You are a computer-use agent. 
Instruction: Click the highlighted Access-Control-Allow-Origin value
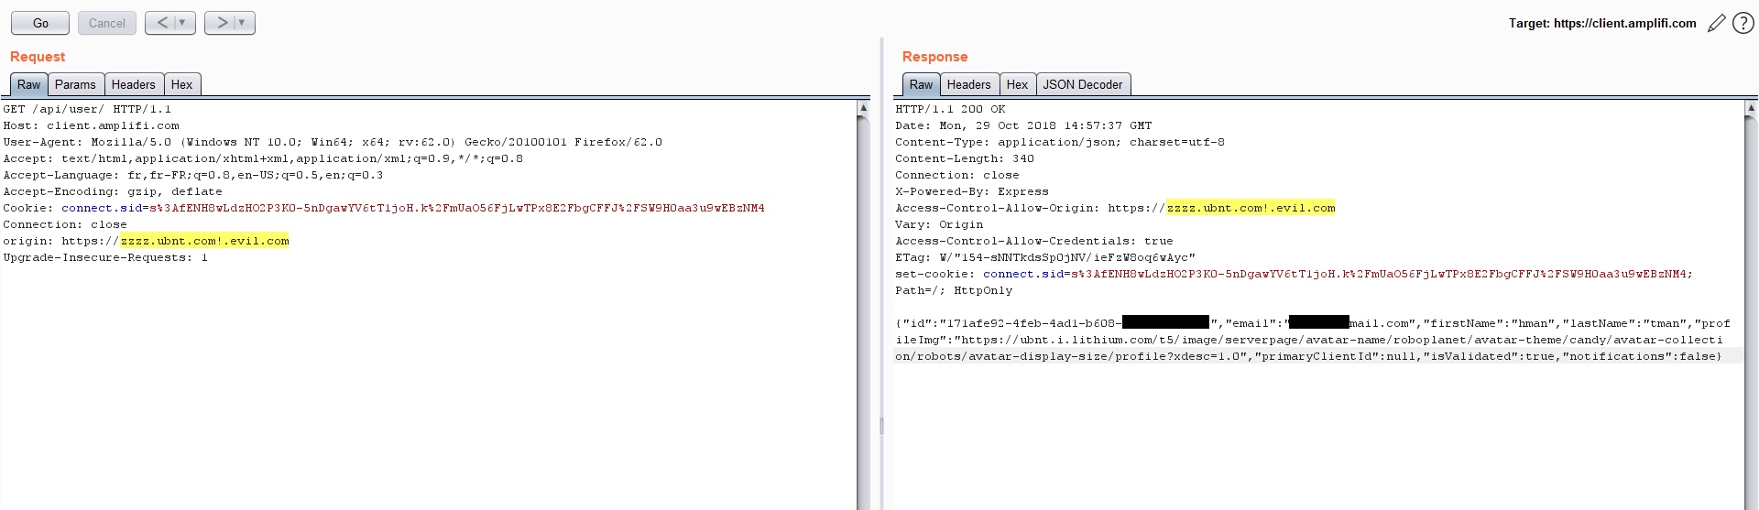pyautogui.click(x=1251, y=208)
